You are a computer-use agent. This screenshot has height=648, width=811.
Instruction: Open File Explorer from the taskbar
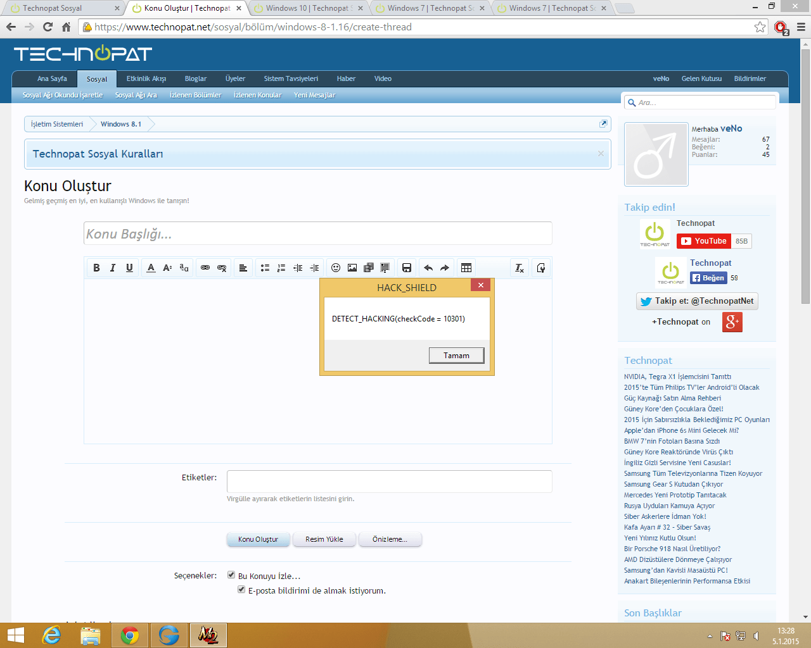91,635
